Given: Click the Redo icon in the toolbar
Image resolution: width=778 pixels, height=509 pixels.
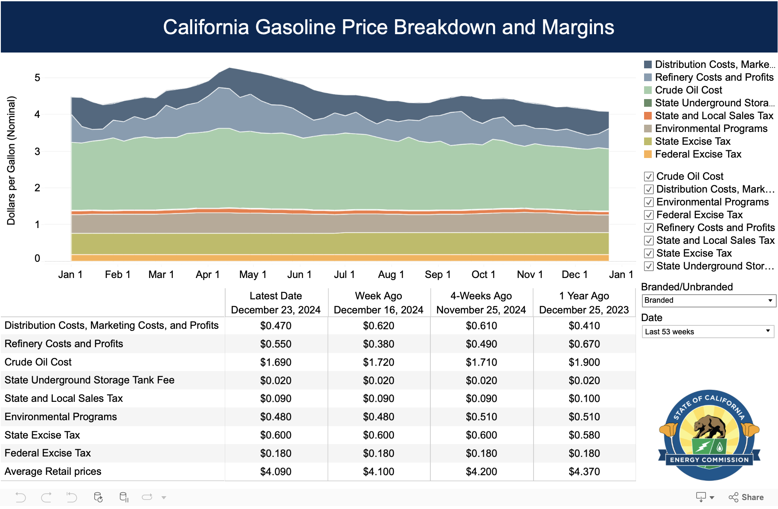Looking at the screenshot, I should [x=46, y=497].
